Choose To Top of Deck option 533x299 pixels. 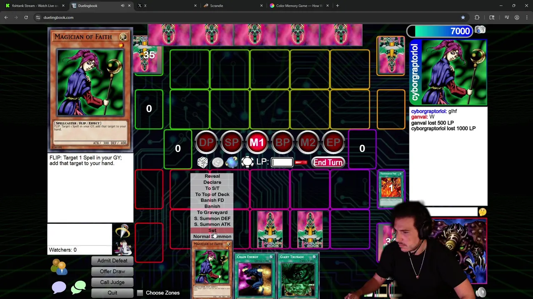tap(212, 194)
